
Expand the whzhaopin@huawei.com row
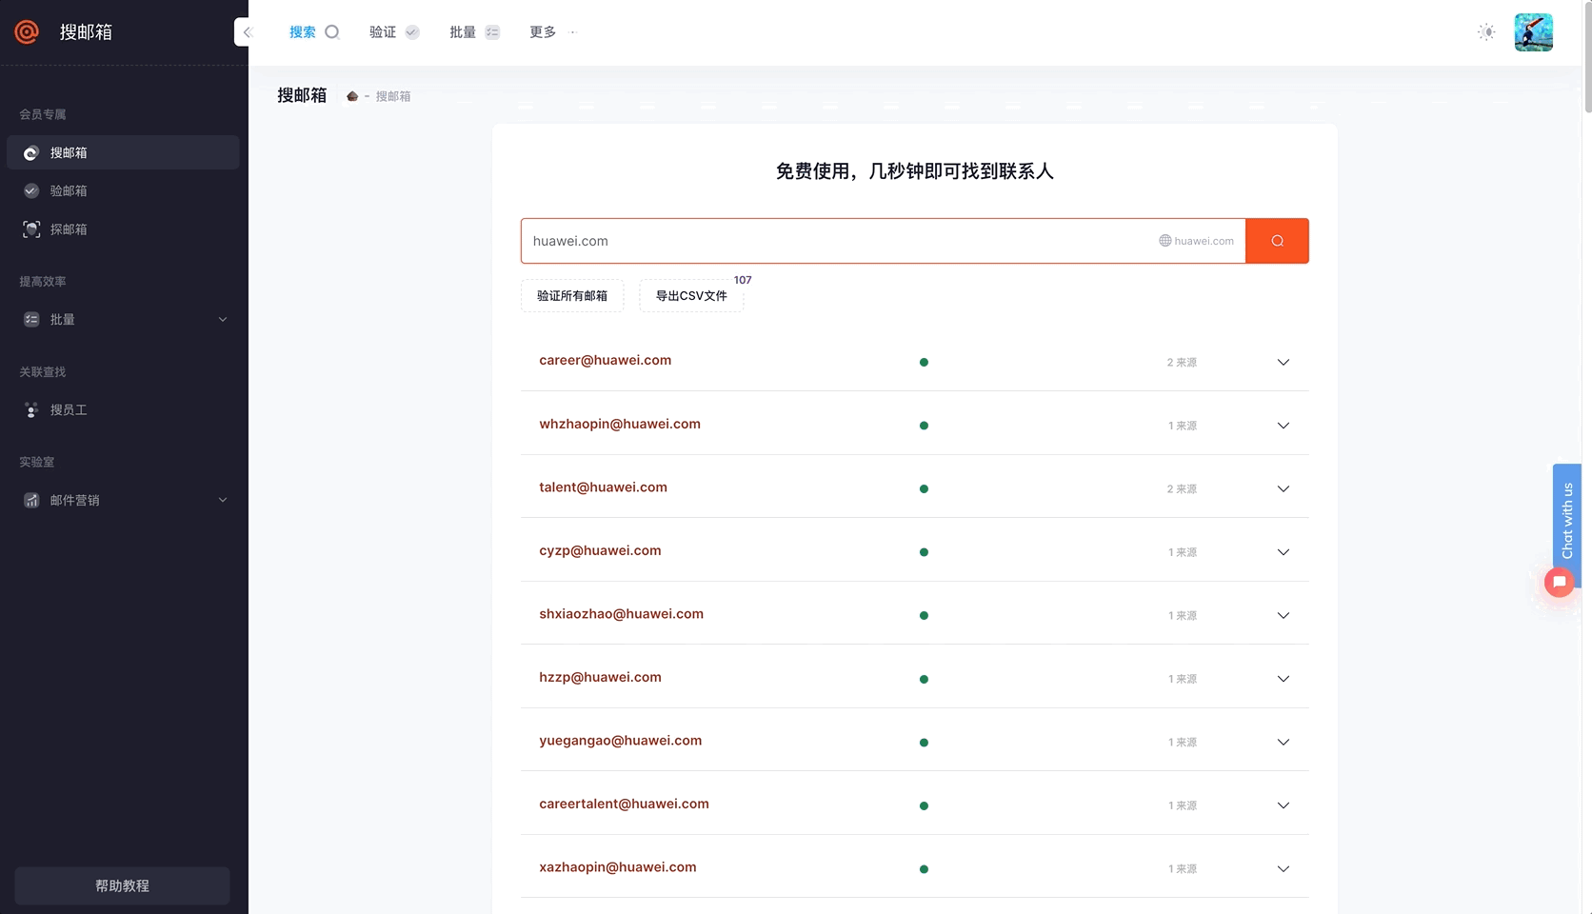(x=1284, y=426)
